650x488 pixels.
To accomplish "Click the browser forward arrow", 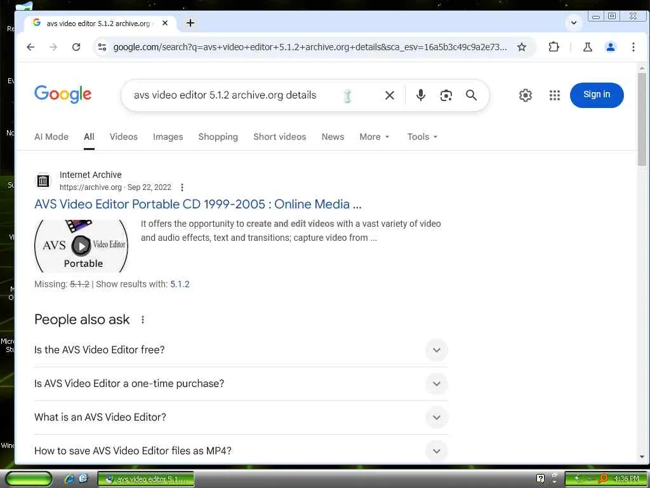I will point(53,47).
